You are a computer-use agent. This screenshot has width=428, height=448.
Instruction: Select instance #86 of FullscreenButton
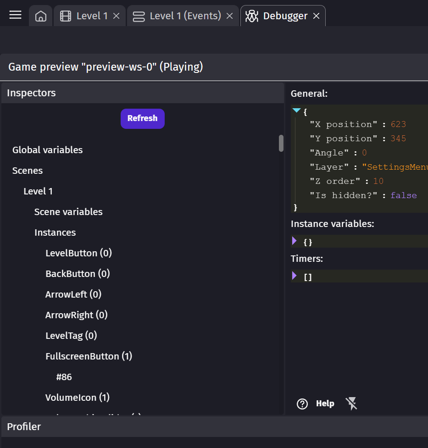(64, 377)
